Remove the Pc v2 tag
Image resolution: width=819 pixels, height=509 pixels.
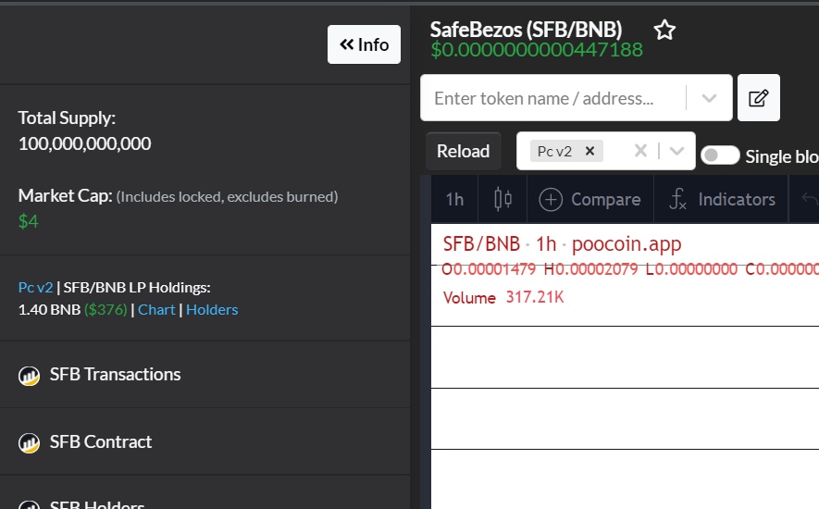point(589,151)
